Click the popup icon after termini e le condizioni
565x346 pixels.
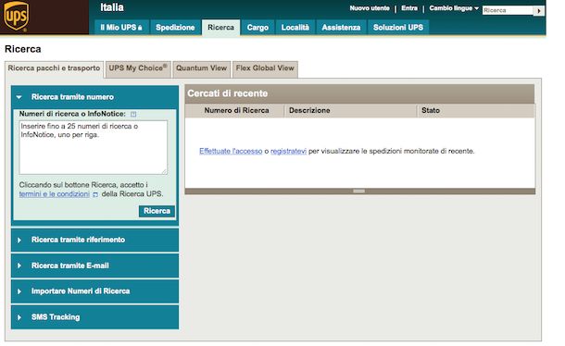coord(95,194)
